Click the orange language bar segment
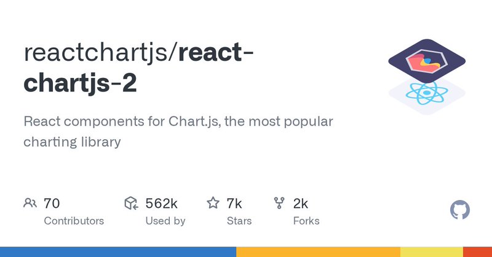This screenshot has height=257, width=492. coord(318,251)
